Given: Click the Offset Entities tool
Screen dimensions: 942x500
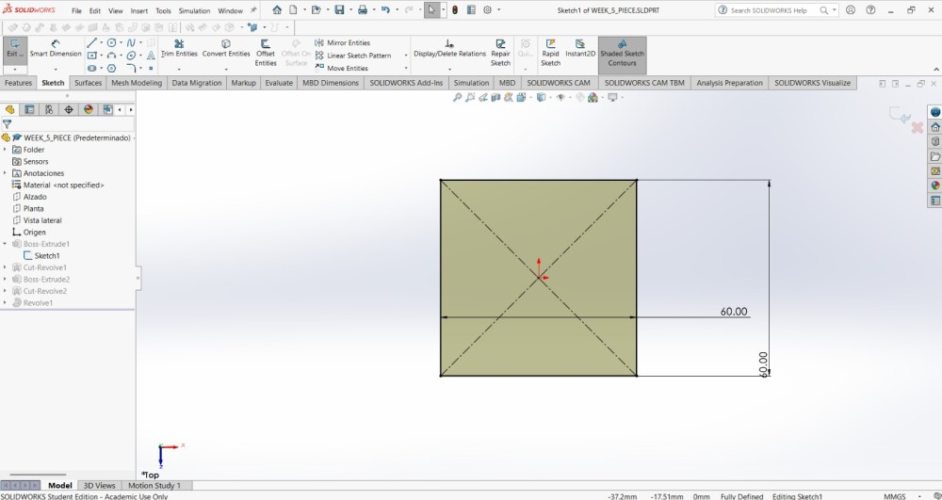Looking at the screenshot, I should coord(266,53).
